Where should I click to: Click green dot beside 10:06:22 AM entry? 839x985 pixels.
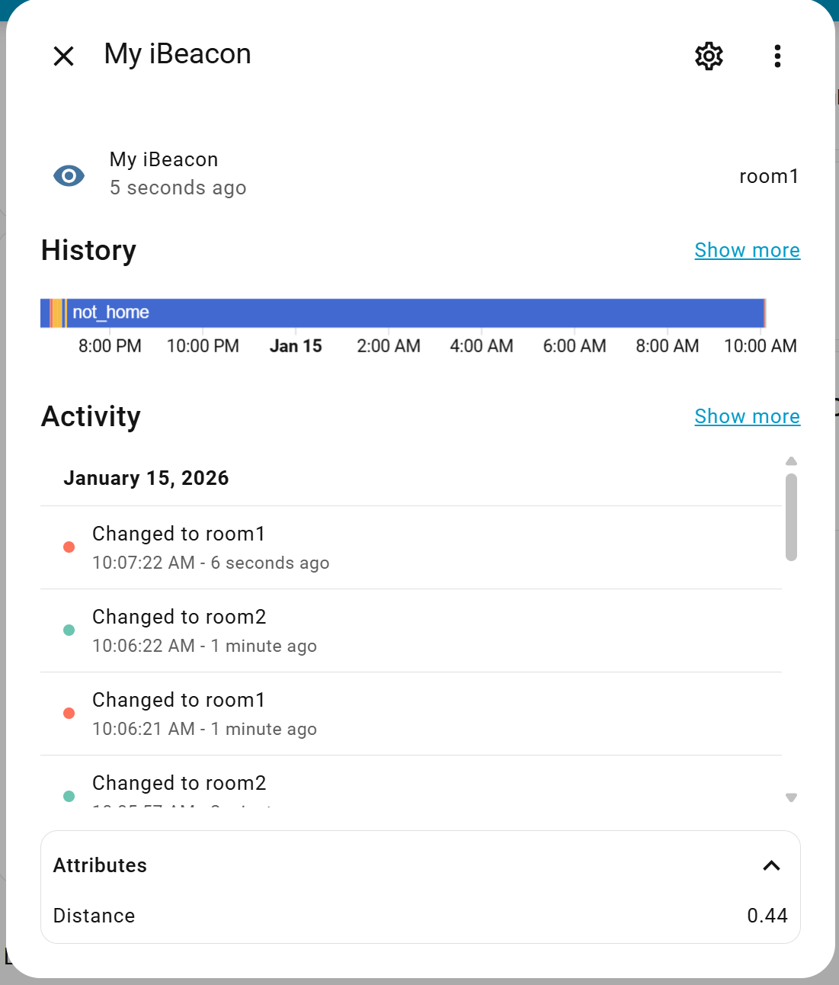pyautogui.click(x=69, y=630)
